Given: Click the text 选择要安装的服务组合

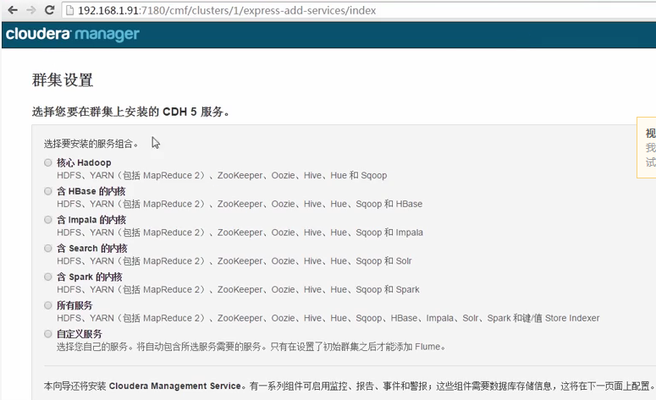Looking at the screenshot, I should click(x=91, y=144).
